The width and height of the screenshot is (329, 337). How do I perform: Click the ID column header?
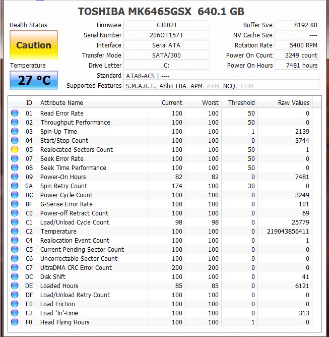point(29,103)
